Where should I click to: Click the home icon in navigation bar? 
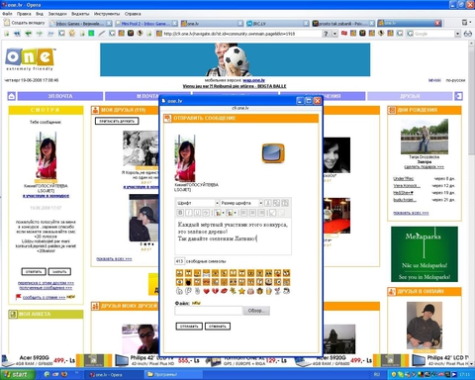pyautogui.click(x=12, y=96)
